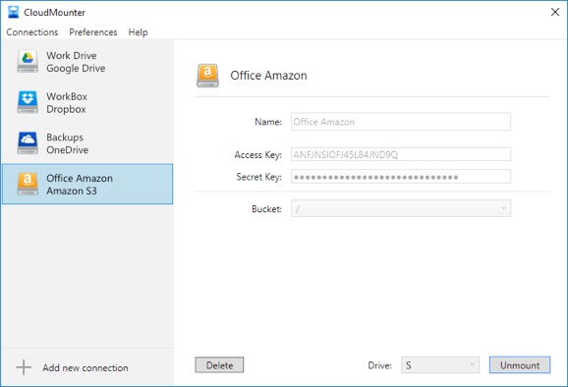The image size is (568, 387).
Task: Open the Drive letter dropdown
Action: coord(440,365)
